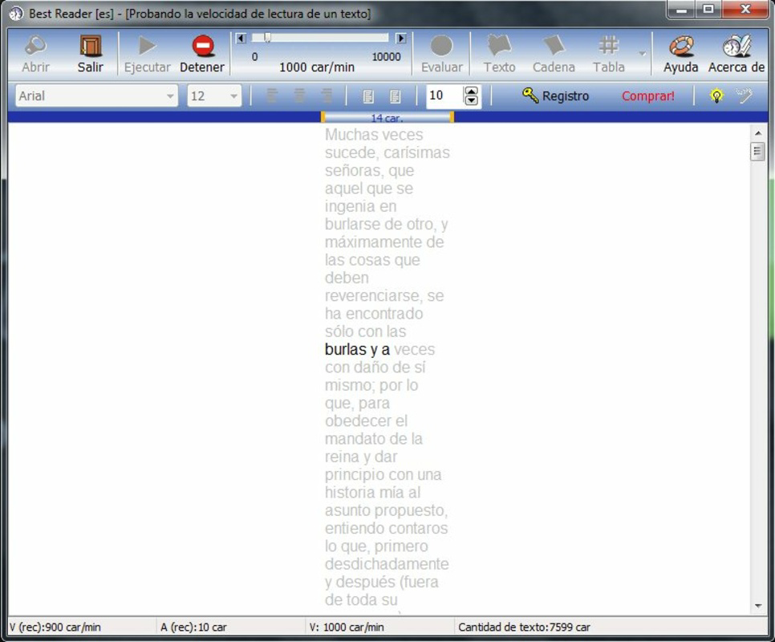The image size is (775, 642).
Task: Align text left
Action: 272,95
